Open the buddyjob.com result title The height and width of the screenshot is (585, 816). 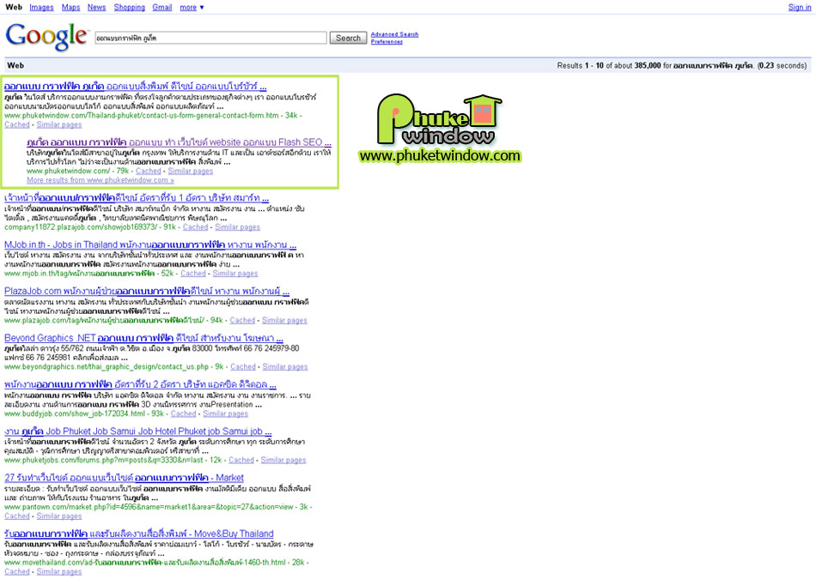pyautogui.click(x=141, y=384)
